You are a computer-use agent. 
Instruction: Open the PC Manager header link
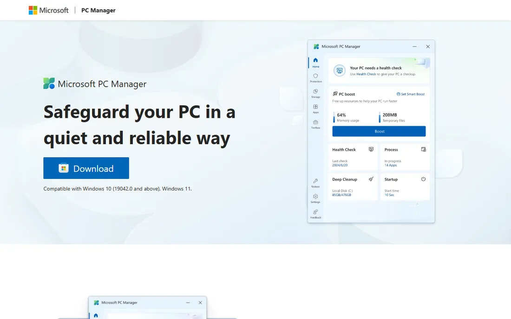click(x=98, y=10)
